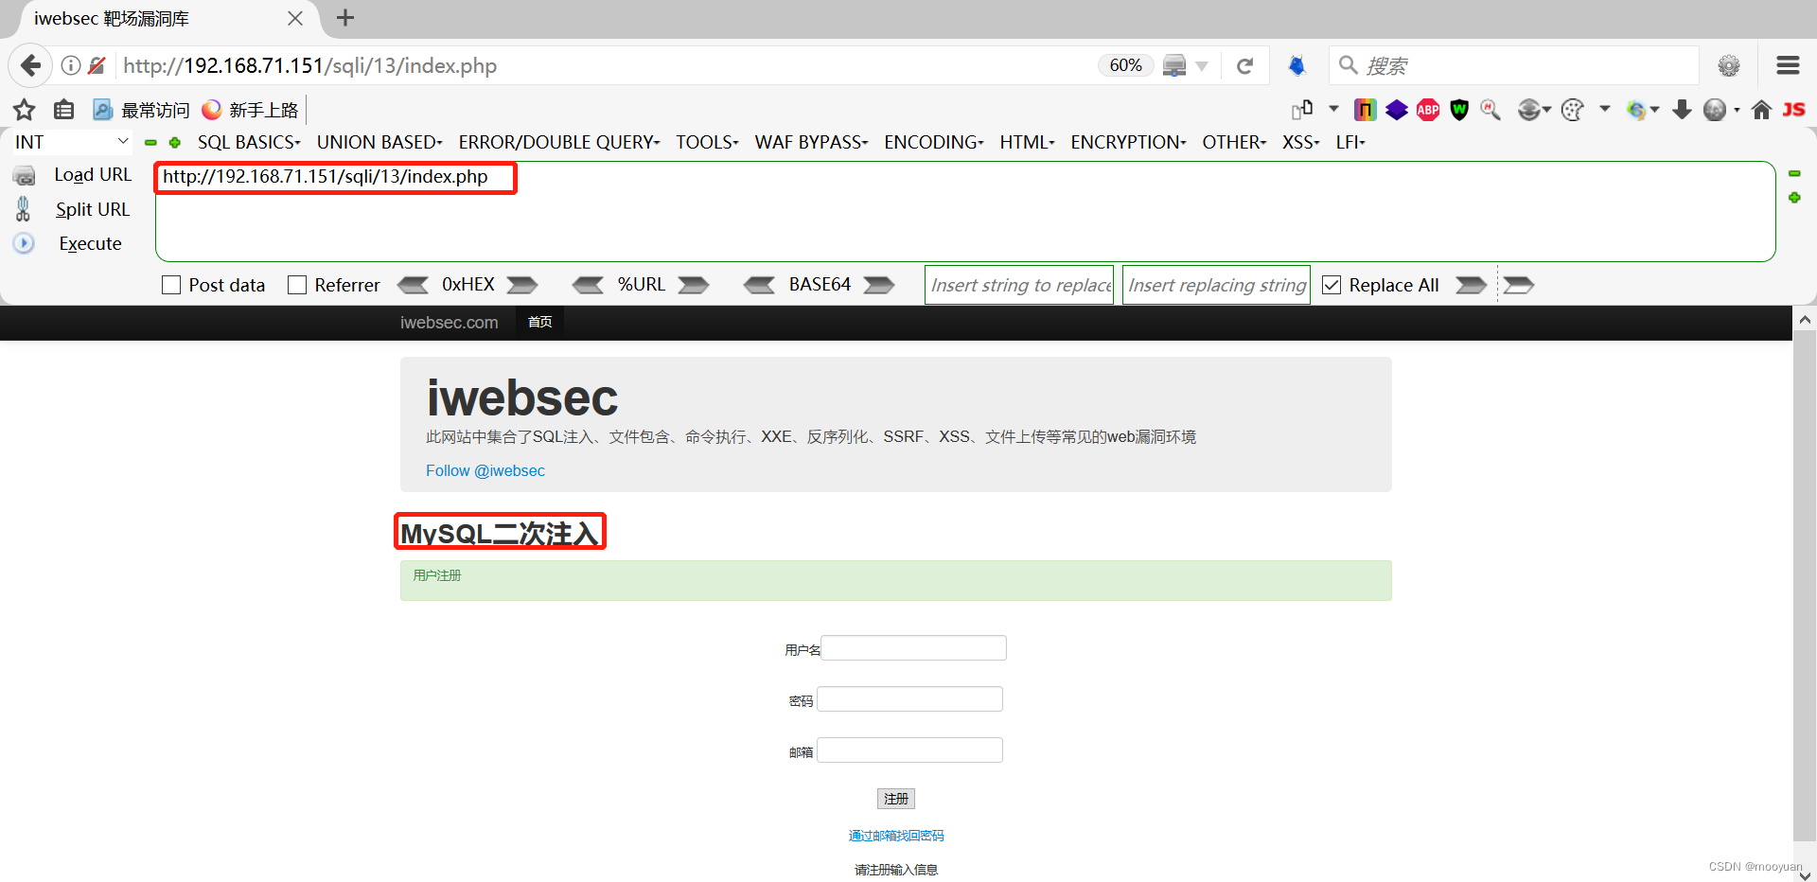This screenshot has width=1817, height=882.
Task: Open the downloads arrow icon
Action: click(x=1682, y=110)
